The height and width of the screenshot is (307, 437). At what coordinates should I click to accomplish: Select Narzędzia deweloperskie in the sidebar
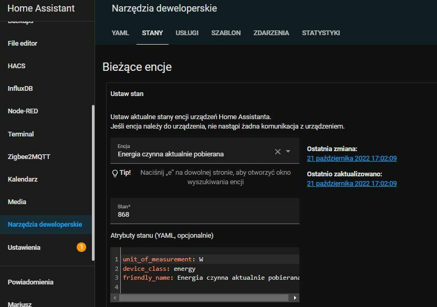(x=45, y=224)
